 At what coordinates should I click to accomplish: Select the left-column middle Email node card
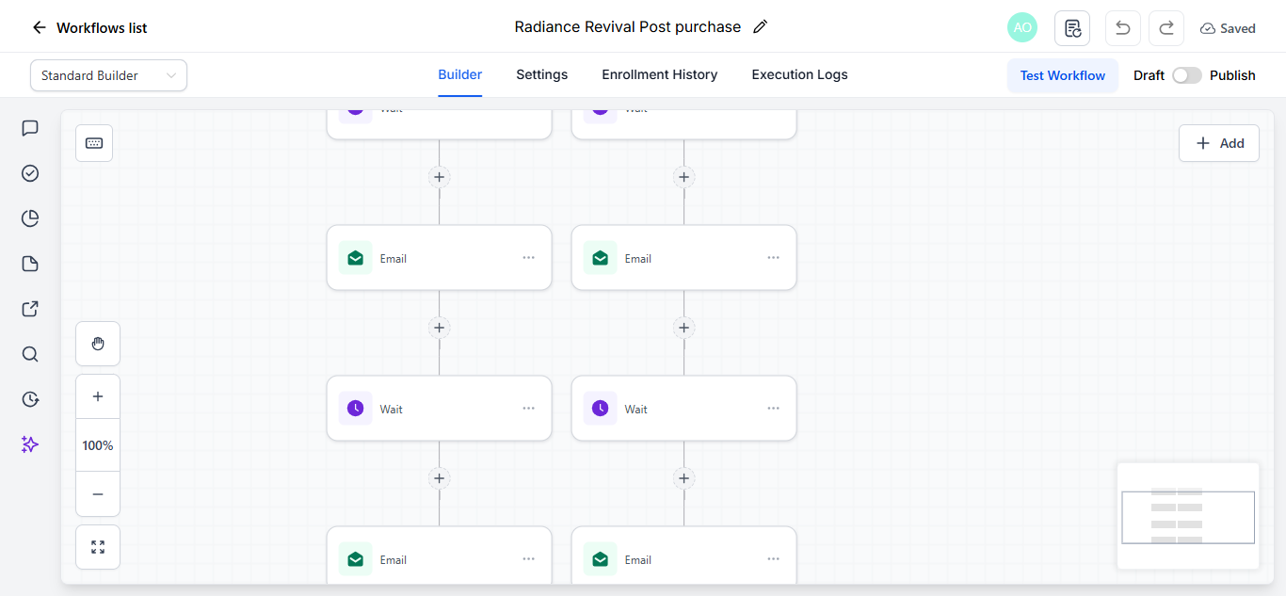(x=440, y=258)
